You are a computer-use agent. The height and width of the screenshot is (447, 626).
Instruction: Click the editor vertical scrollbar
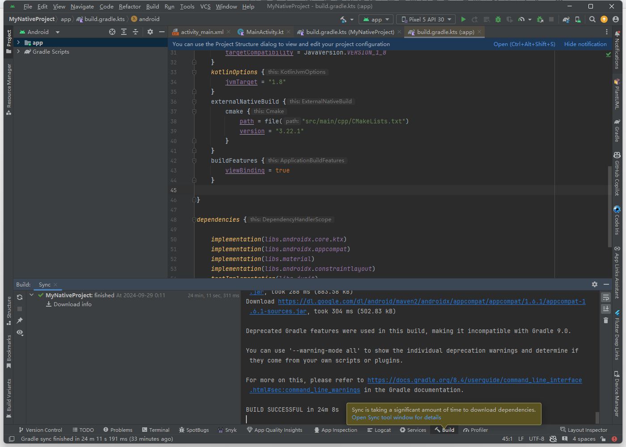coord(609,206)
